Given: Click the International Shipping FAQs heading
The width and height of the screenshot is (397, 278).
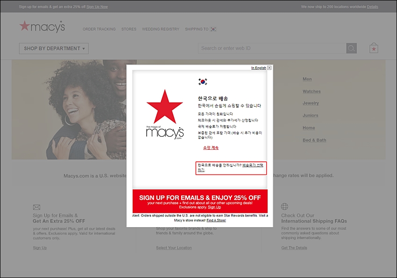Looking at the screenshot, I should point(314,221).
